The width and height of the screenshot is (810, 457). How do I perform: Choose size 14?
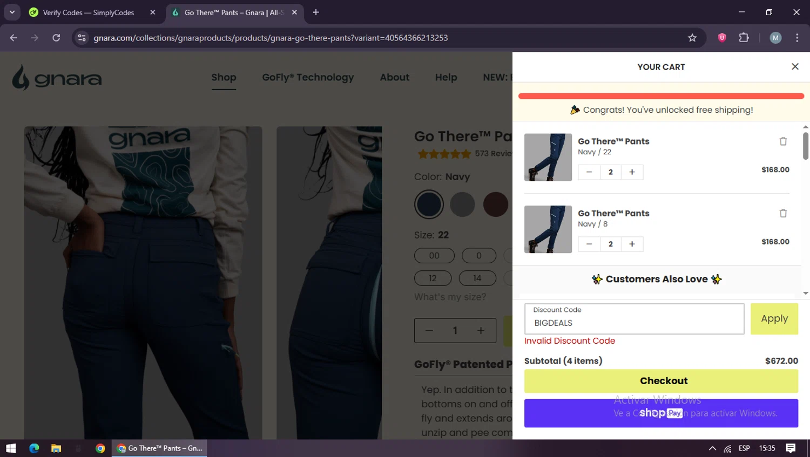(477, 278)
